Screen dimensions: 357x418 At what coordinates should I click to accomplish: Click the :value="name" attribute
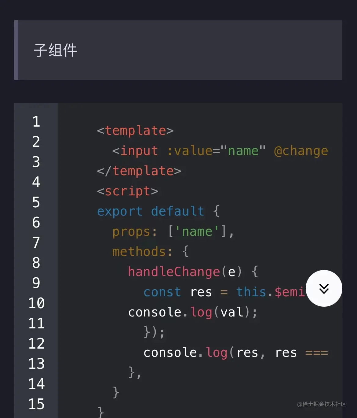216,151
